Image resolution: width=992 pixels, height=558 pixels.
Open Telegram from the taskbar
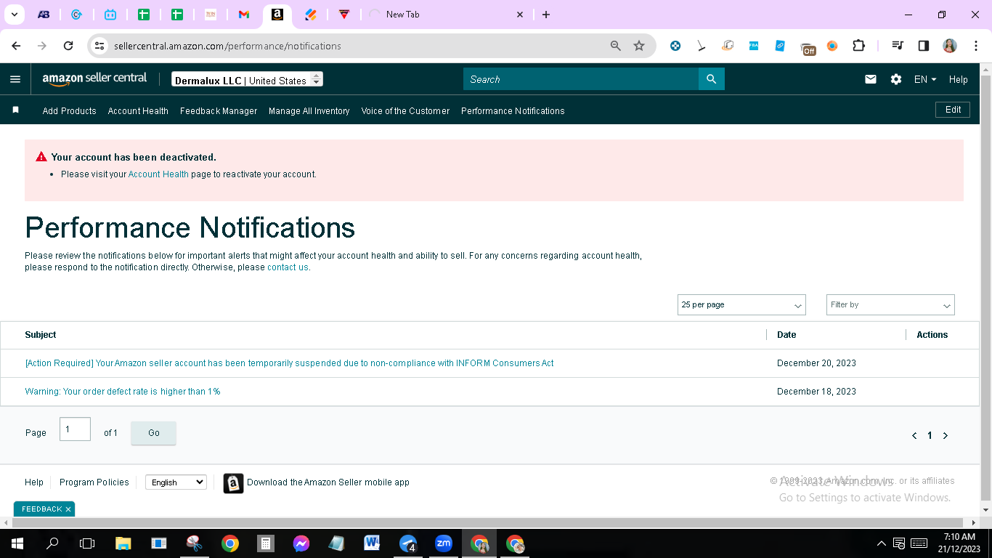(408, 543)
